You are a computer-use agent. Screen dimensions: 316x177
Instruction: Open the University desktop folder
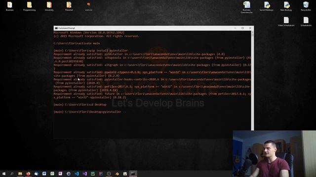(49, 6)
